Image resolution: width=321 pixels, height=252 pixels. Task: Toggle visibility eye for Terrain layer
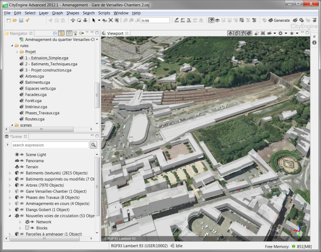pos(22,167)
